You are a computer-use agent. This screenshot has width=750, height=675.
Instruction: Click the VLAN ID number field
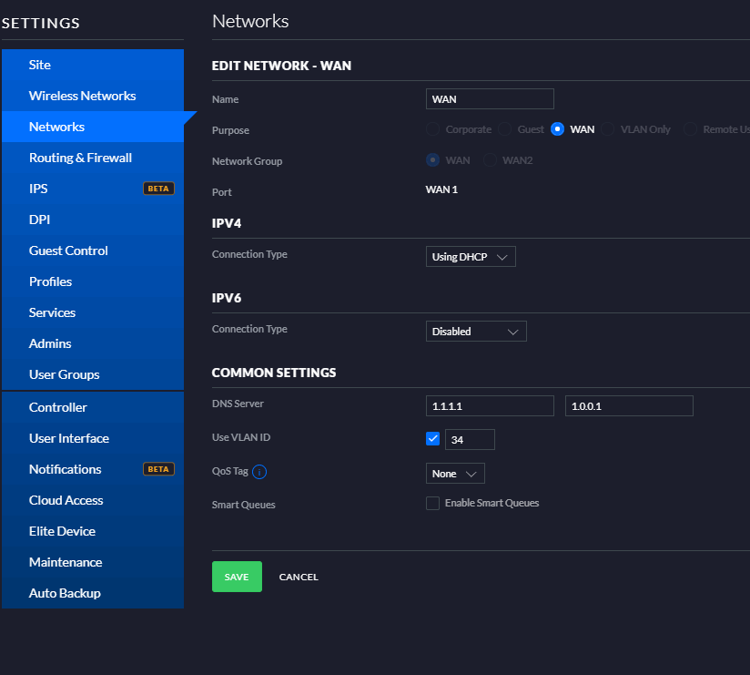tap(470, 440)
